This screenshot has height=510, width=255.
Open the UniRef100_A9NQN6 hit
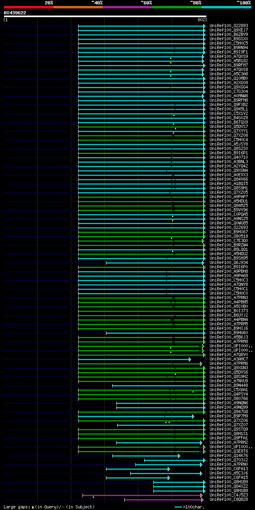point(229,403)
